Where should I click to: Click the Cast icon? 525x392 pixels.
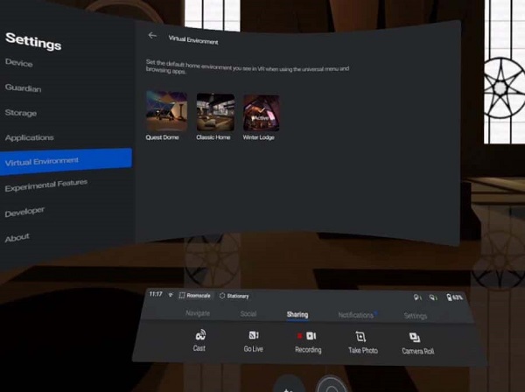(199, 337)
